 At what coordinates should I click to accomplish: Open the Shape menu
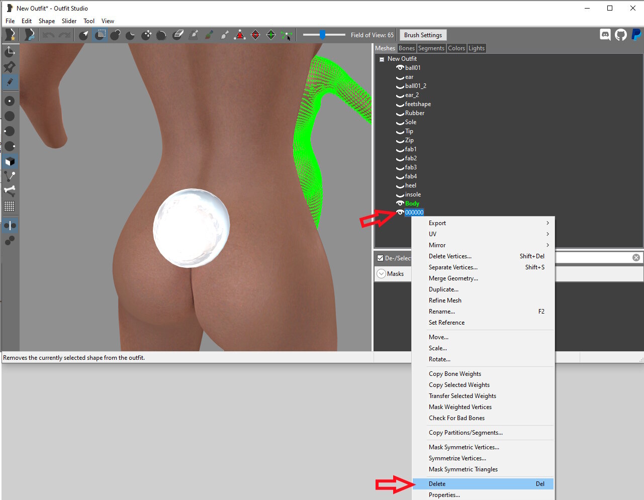click(x=47, y=21)
